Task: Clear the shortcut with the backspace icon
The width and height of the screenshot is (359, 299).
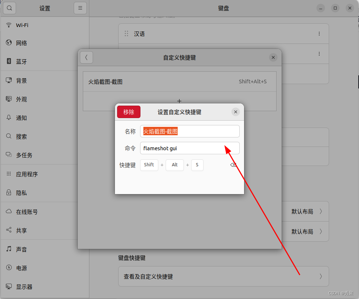Action: [233, 165]
